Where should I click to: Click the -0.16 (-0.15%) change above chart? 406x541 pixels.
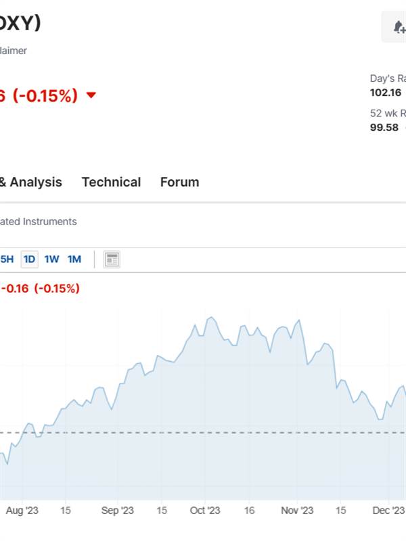pos(40,288)
